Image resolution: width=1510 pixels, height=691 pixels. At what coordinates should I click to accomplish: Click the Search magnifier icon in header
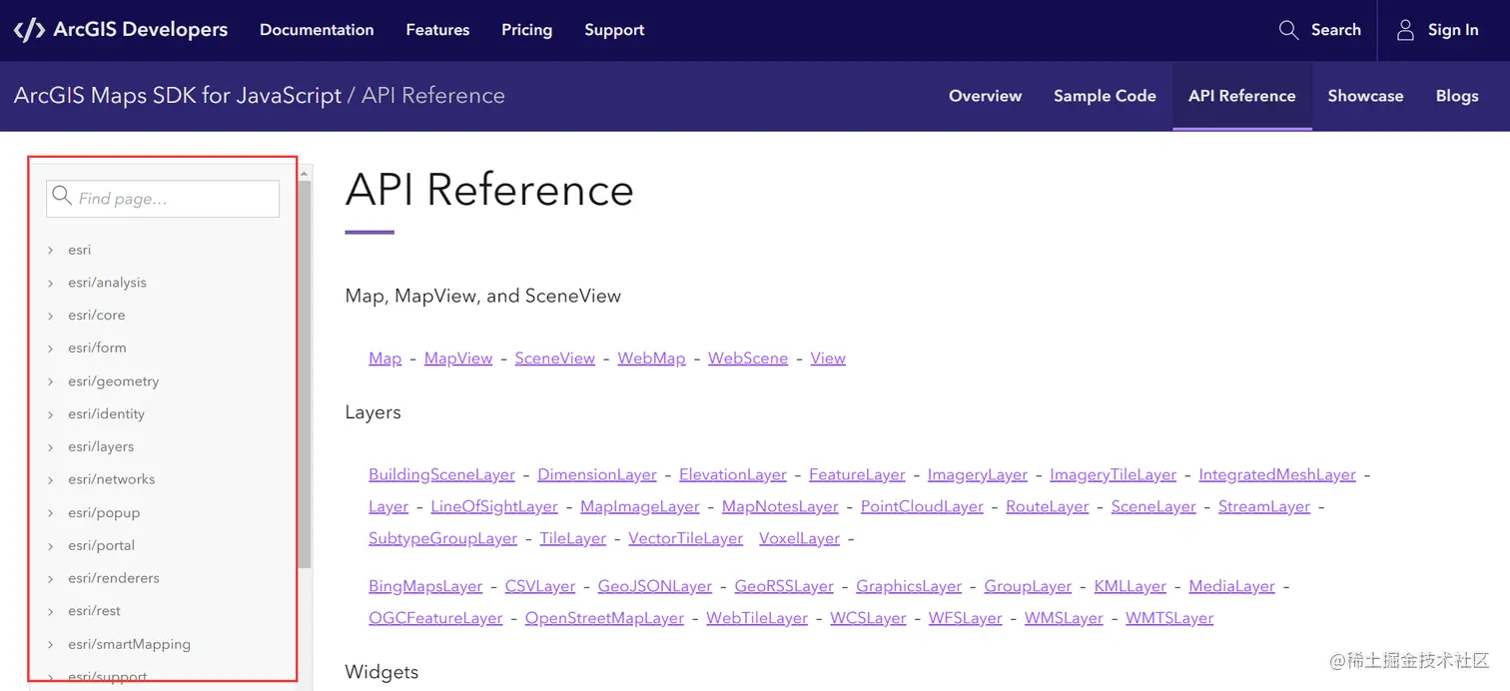1288,30
